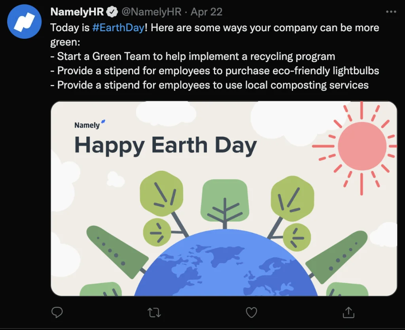
Task: Click the NamelyHR display name
Action: [x=77, y=12]
